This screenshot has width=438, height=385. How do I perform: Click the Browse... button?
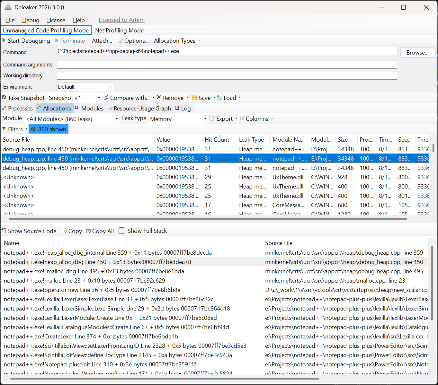point(418,52)
